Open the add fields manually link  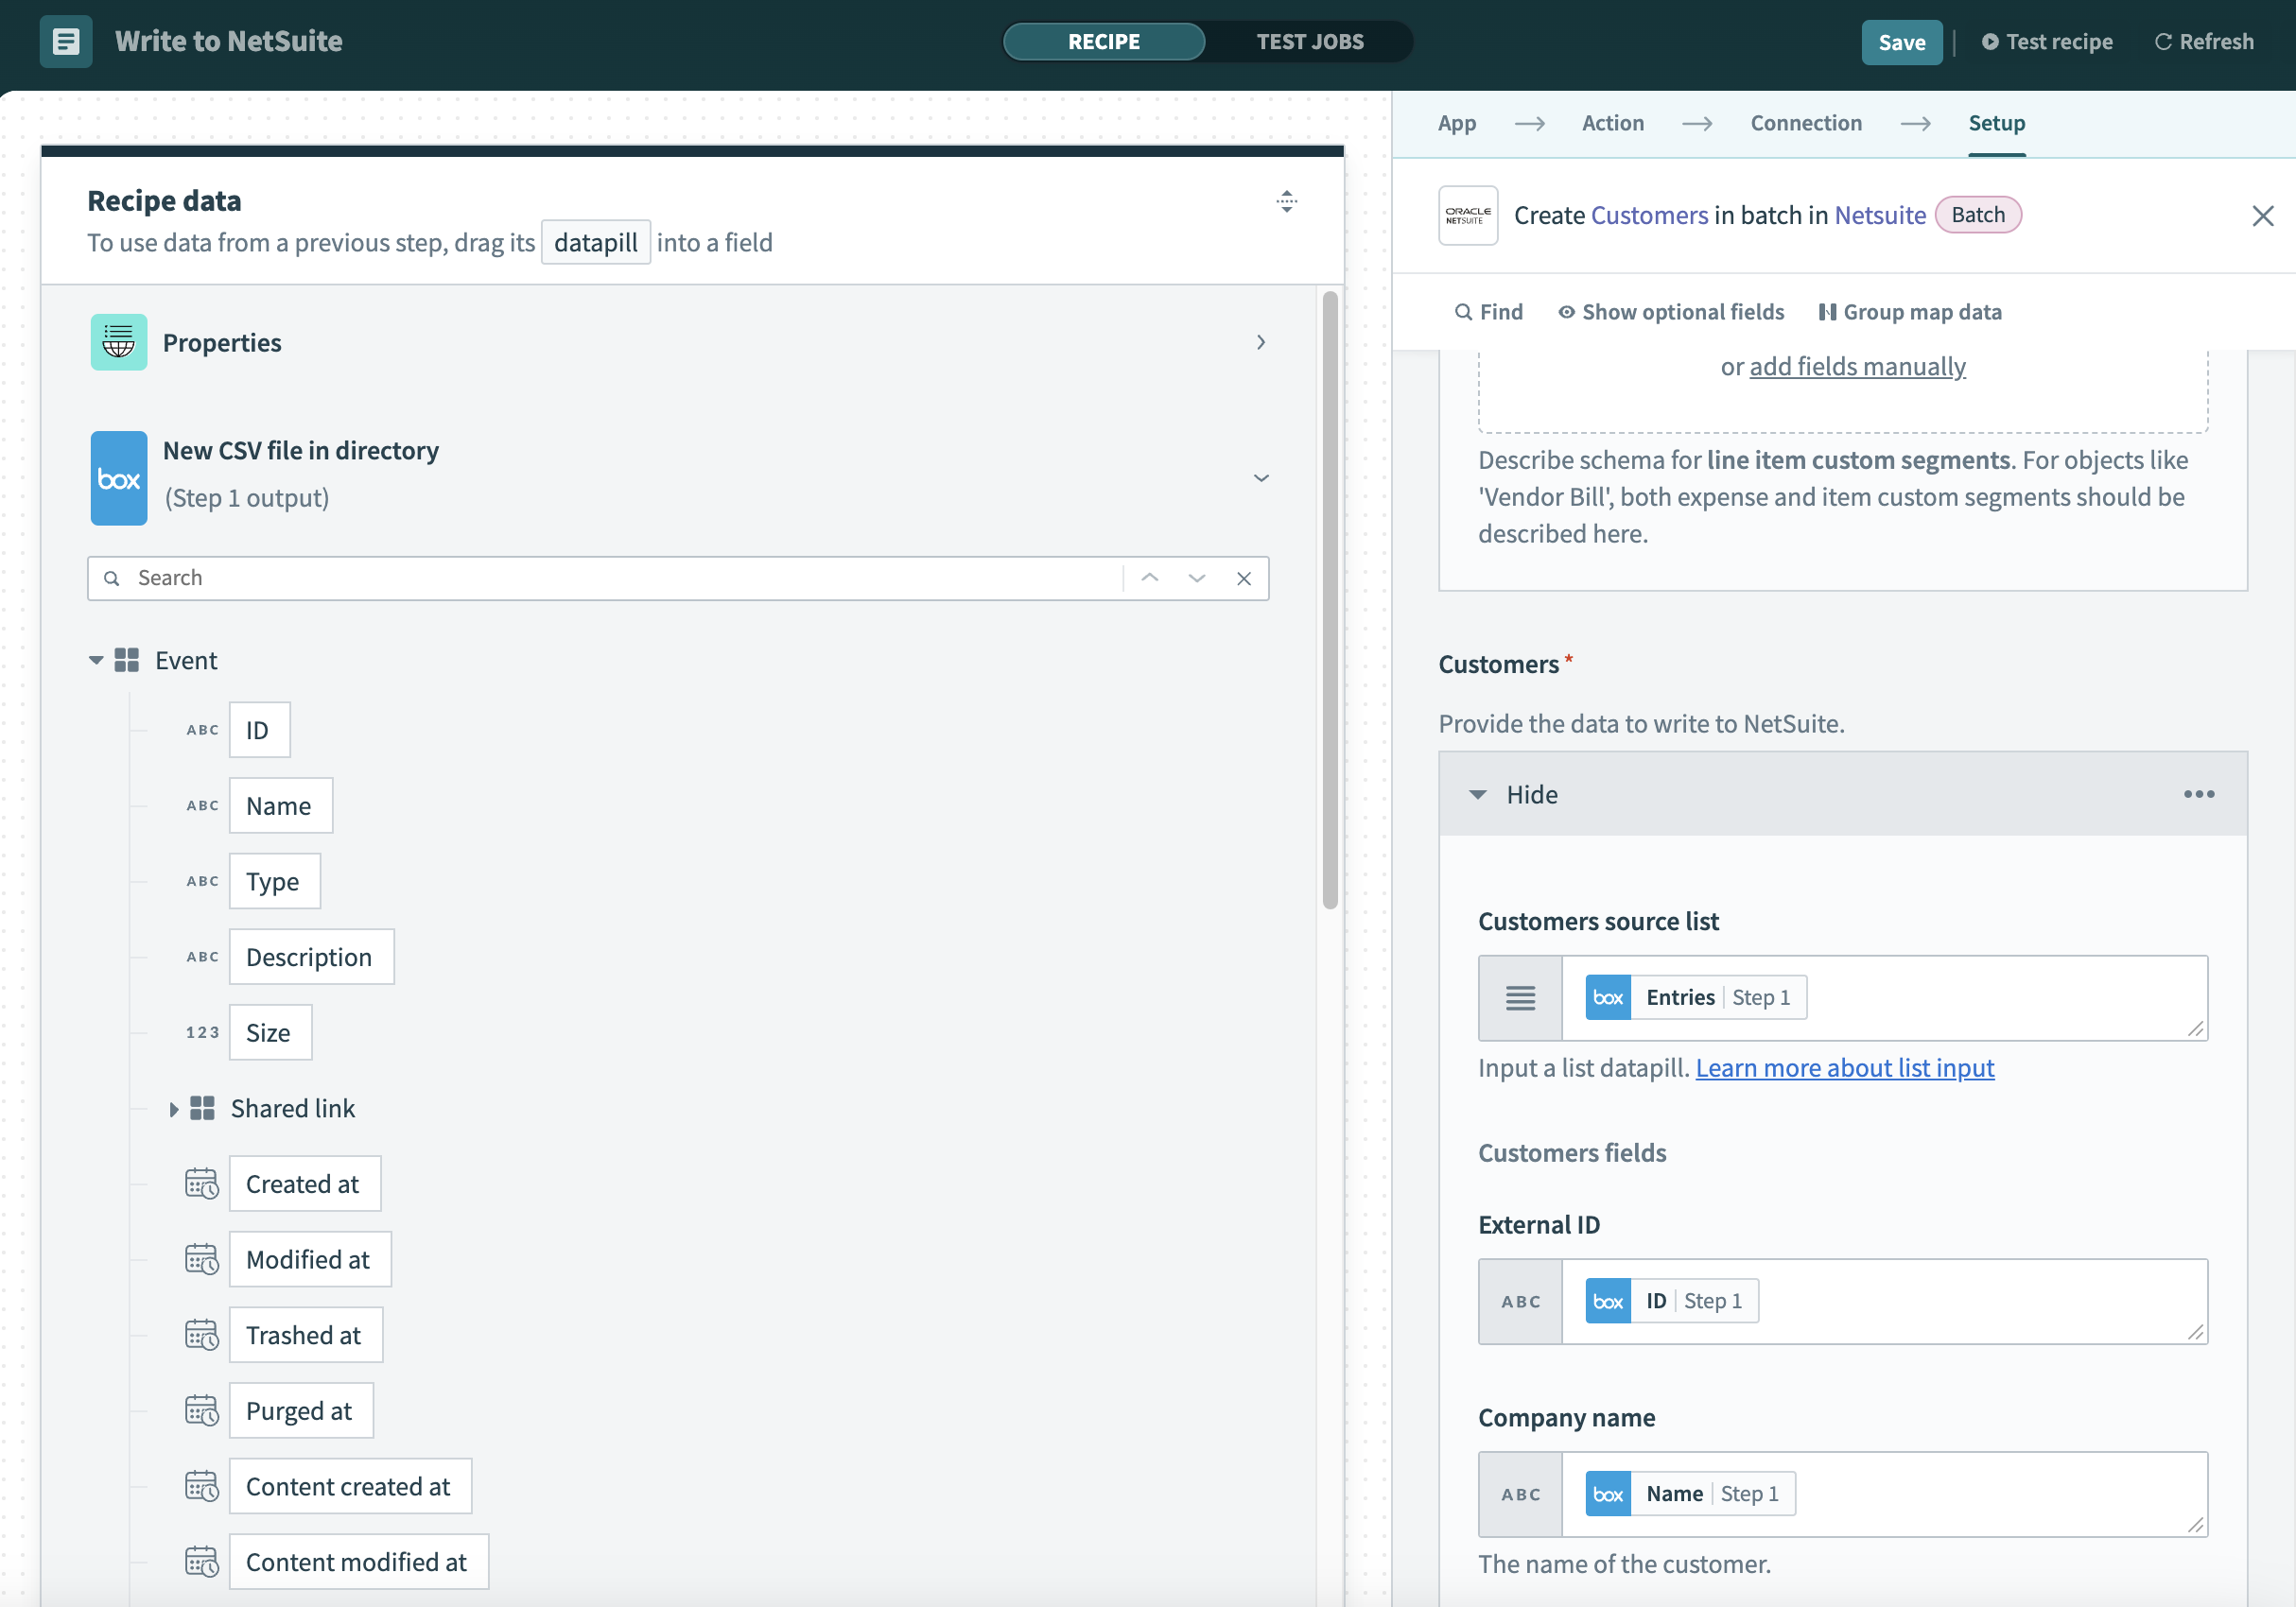(x=1856, y=366)
